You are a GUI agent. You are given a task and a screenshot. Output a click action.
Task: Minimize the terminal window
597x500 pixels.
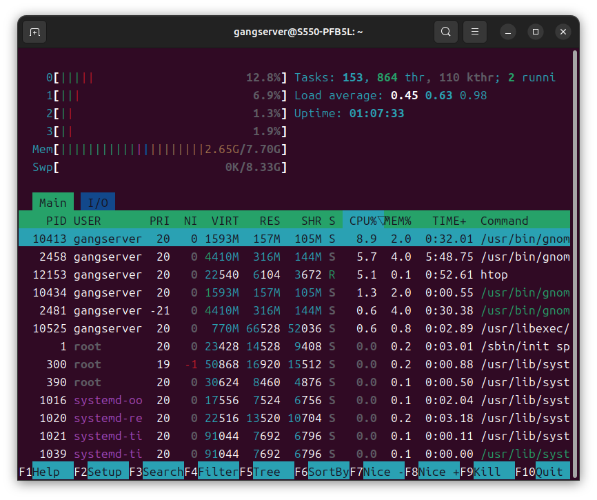(508, 32)
